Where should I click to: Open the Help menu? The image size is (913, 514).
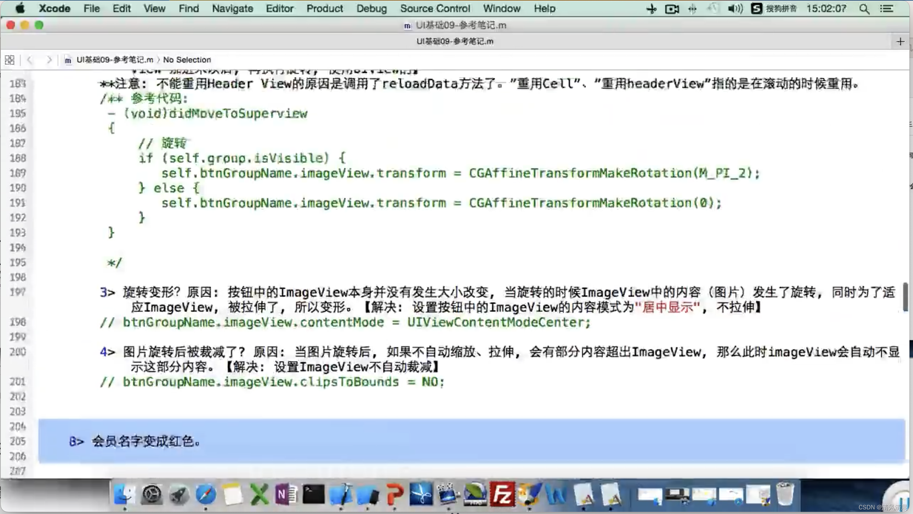tap(545, 9)
